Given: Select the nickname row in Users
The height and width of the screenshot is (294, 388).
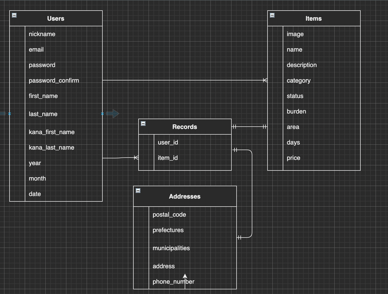Looking at the screenshot, I should (x=56, y=34).
